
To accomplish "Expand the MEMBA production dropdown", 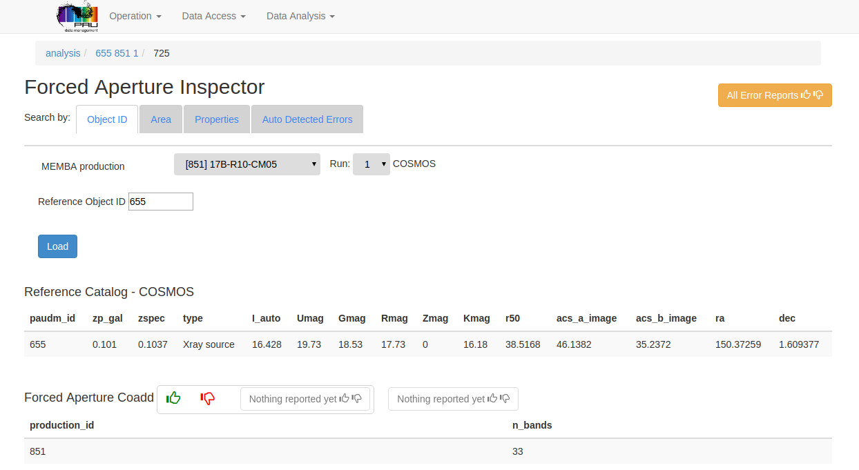I will pyautogui.click(x=247, y=164).
